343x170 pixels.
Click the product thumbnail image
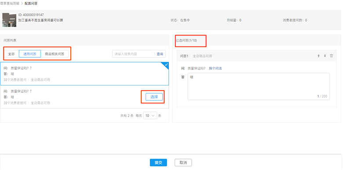(x=9, y=20)
